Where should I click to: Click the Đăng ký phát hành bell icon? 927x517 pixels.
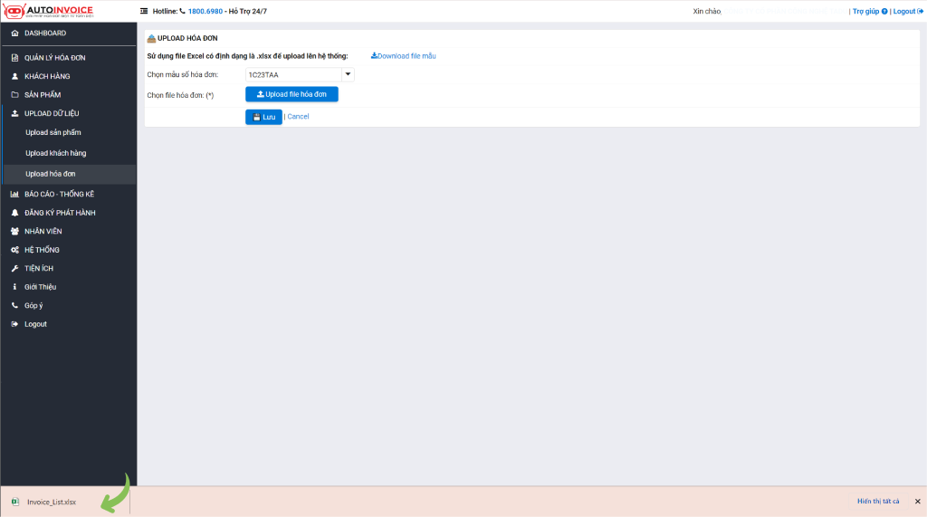click(14, 213)
